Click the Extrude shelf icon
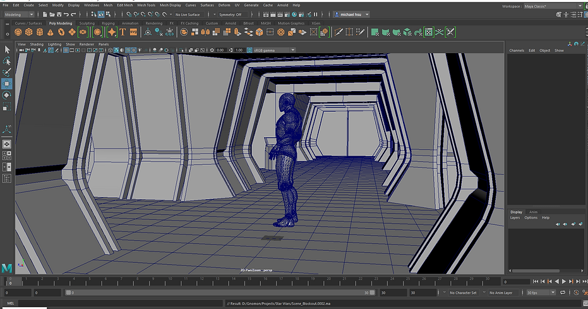The image size is (588, 309). coord(237,32)
